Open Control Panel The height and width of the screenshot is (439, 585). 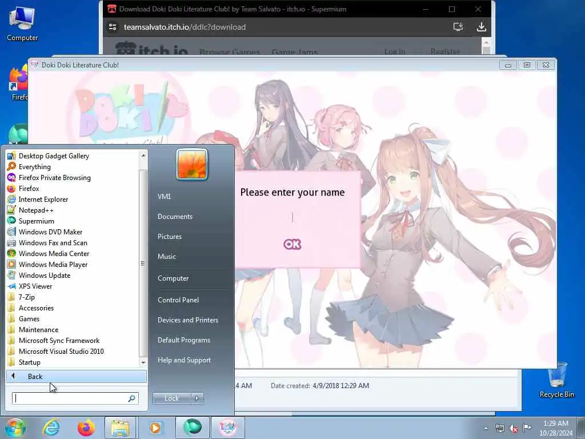coord(178,300)
